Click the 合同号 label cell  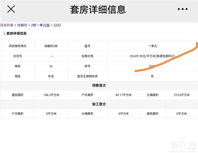(18, 56)
